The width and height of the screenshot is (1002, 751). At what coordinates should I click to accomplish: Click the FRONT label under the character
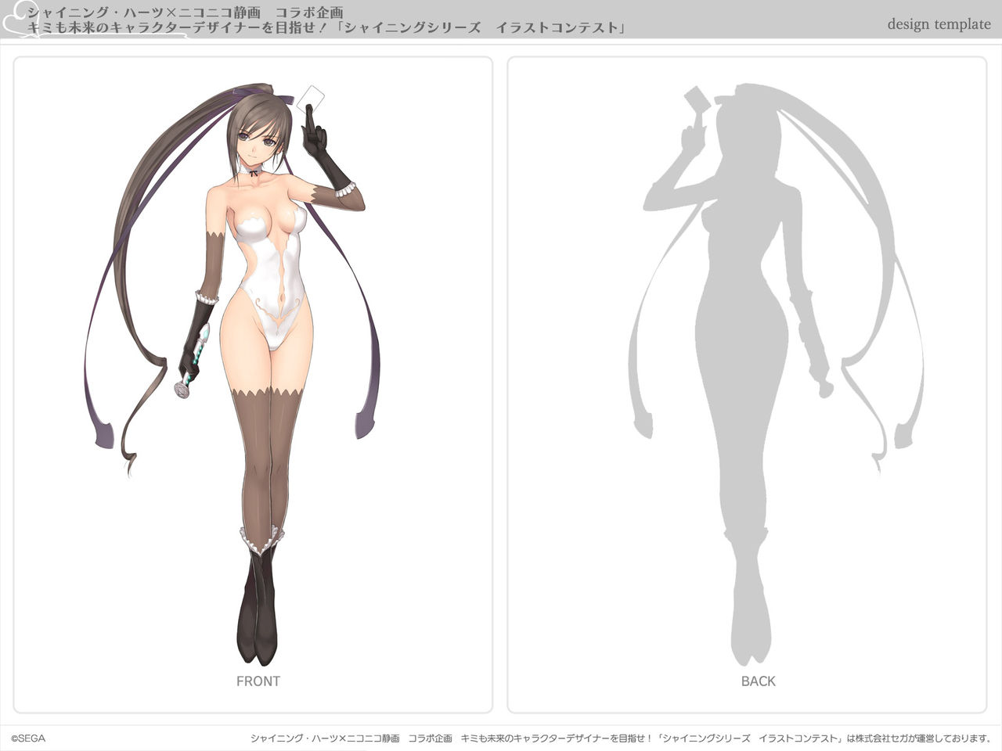pyautogui.click(x=258, y=681)
